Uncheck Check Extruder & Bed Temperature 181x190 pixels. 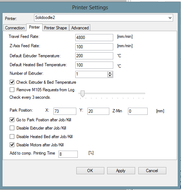12,82
